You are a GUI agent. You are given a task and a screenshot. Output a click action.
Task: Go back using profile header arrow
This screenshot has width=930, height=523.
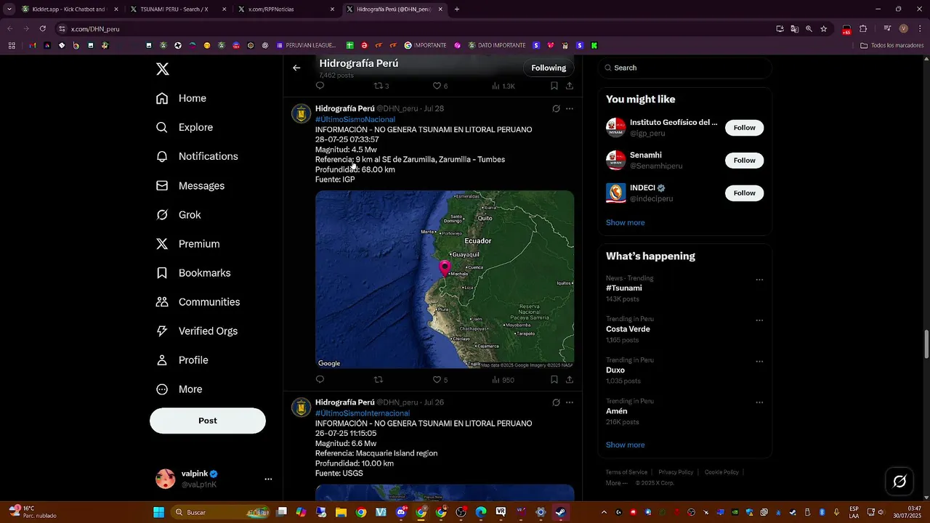tap(296, 68)
